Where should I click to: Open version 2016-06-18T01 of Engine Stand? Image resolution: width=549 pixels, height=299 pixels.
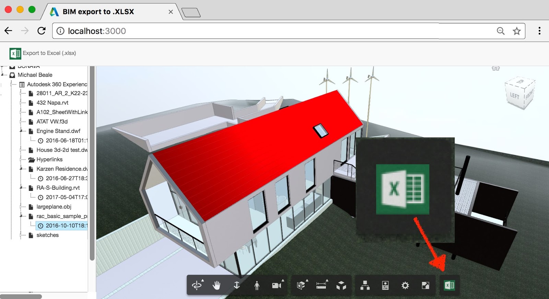[x=67, y=141]
